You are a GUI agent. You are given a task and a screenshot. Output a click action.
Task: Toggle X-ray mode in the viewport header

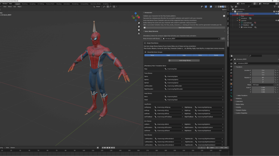pyautogui.click(x=216, y=7)
